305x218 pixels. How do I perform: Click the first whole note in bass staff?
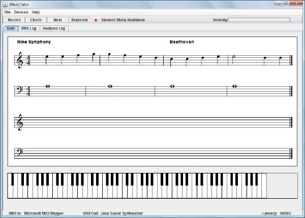click(x=48, y=86)
